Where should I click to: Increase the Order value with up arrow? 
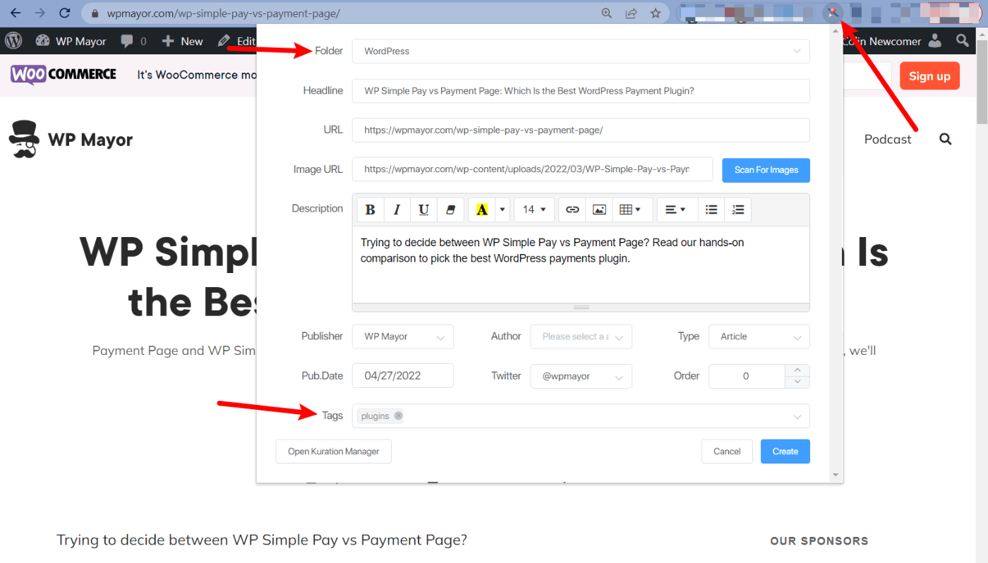[x=797, y=370]
